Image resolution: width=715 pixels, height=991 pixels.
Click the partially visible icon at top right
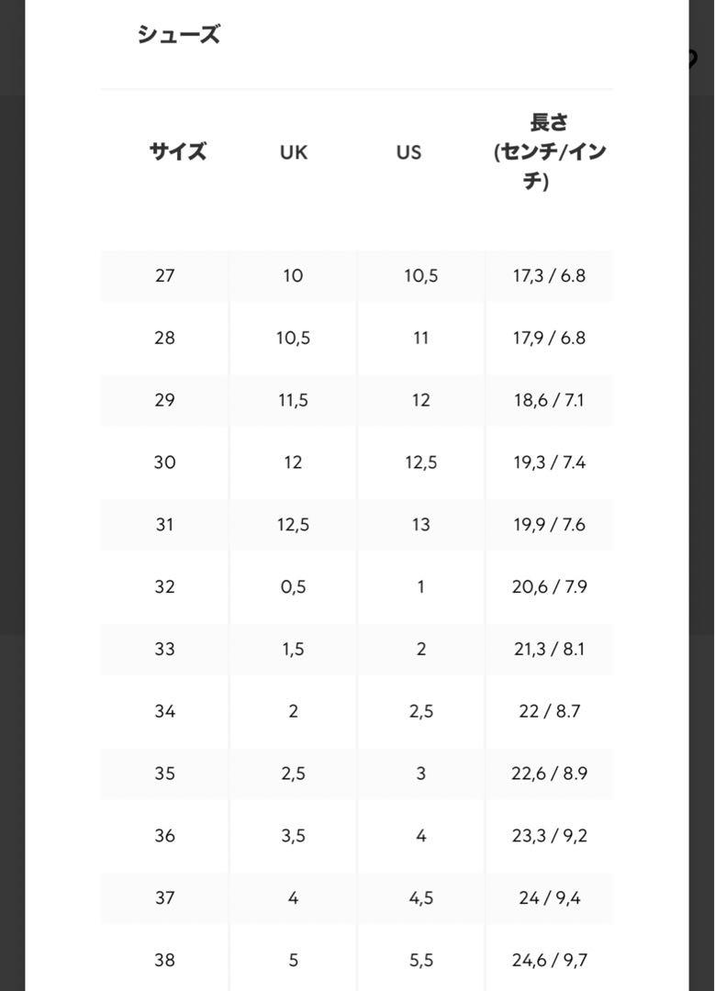pyautogui.click(x=693, y=60)
